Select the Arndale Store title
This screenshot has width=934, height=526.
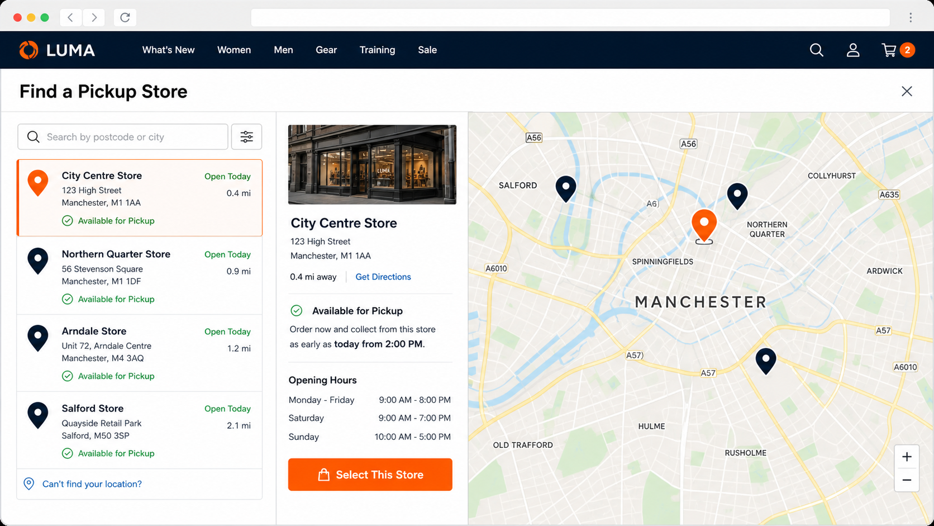pyautogui.click(x=94, y=331)
